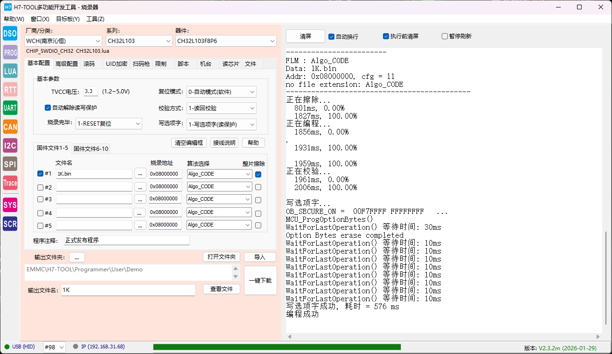Select the PROG programmer sidebar icon

pos(10,53)
